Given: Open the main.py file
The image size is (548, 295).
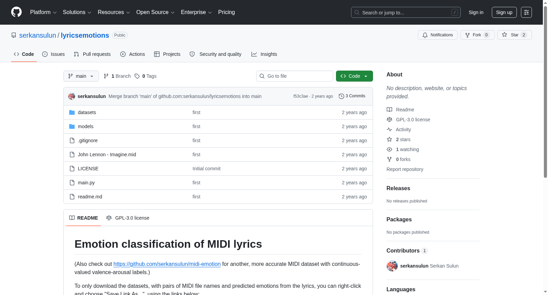Looking at the screenshot, I should pyautogui.click(x=86, y=183).
